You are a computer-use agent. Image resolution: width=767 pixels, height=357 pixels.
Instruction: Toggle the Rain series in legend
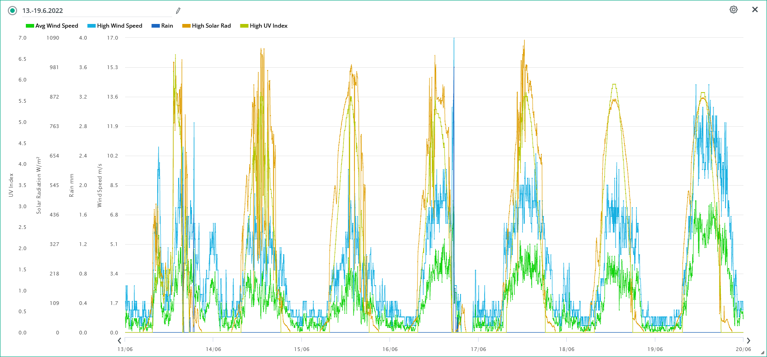162,26
